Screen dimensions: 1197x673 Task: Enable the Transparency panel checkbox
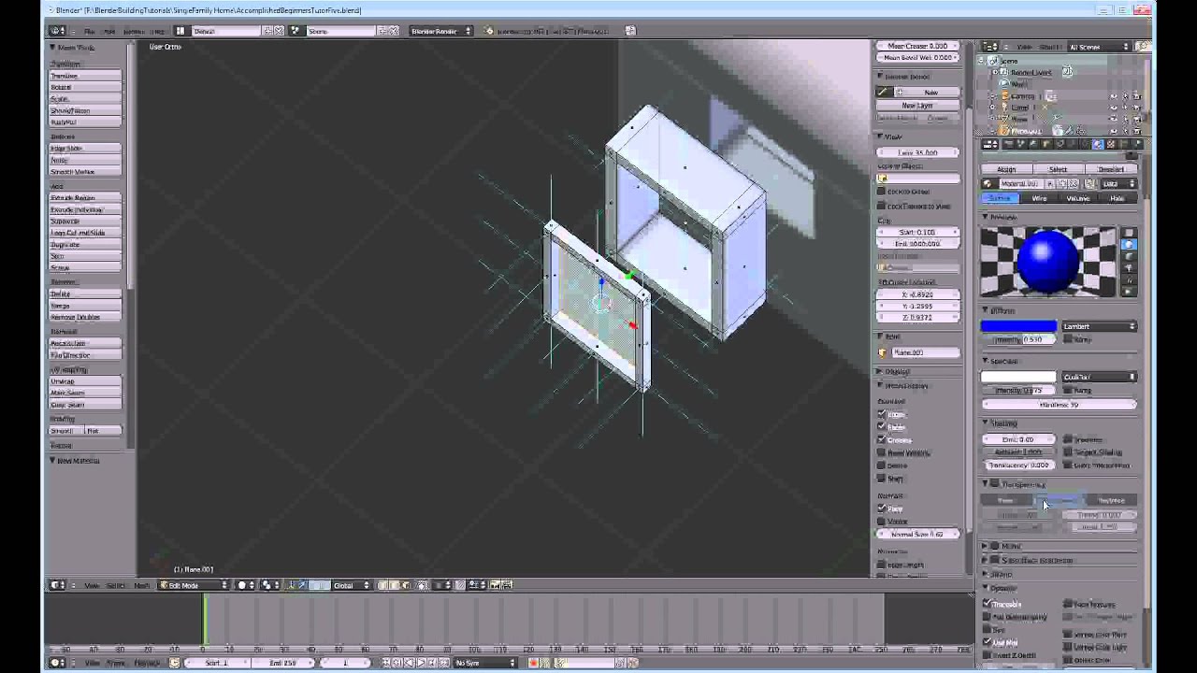click(995, 484)
